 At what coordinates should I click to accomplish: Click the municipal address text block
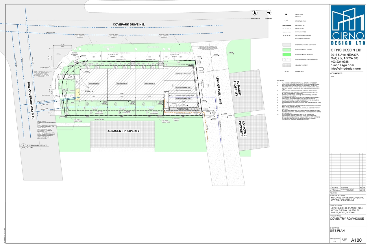pos(347,199)
